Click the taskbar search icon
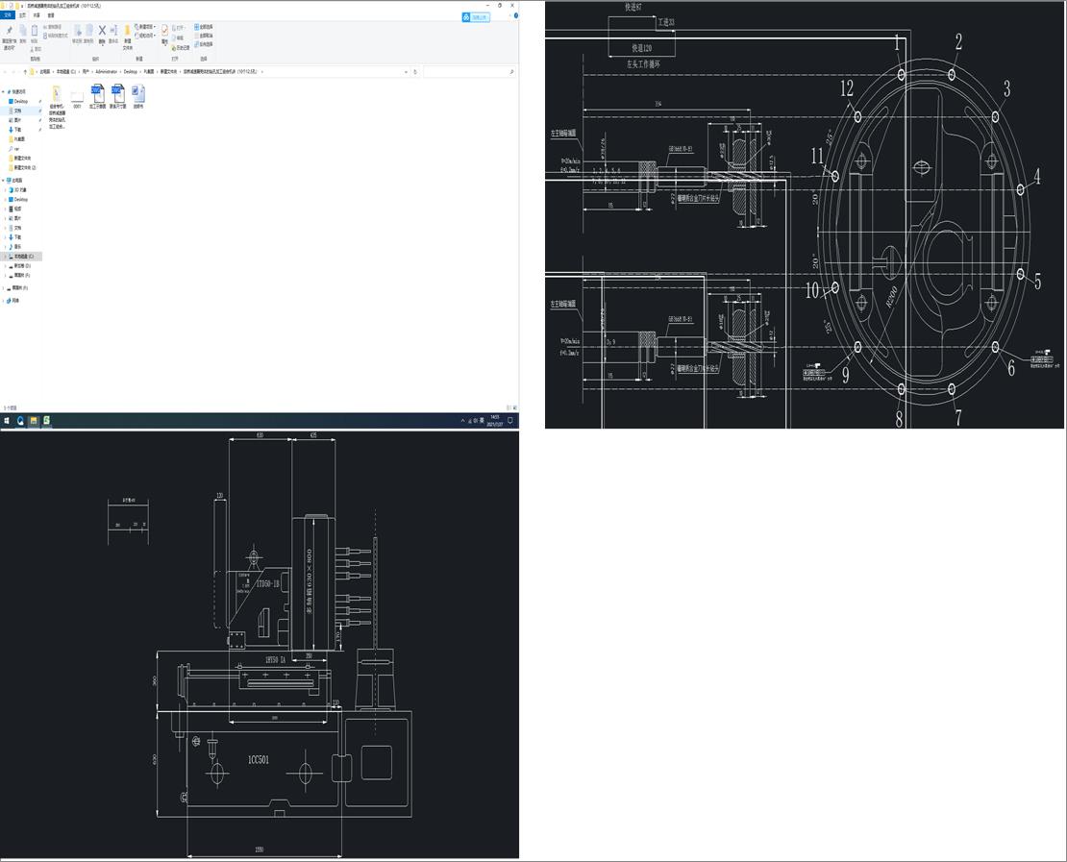 [x=20, y=421]
